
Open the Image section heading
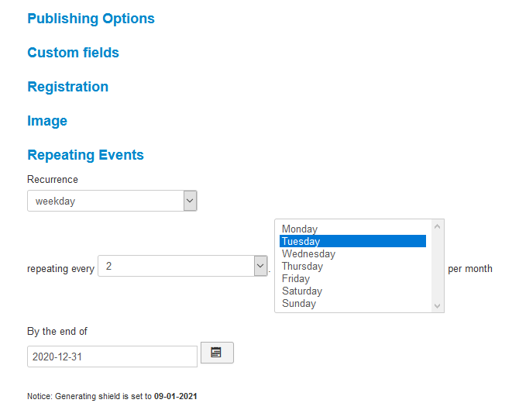click(47, 121)
